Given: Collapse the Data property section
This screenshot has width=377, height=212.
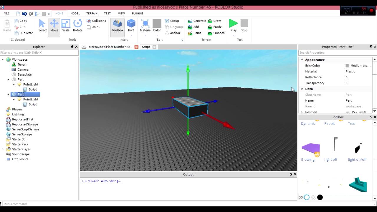Looking at the screenshot, I should coord(302,89).
